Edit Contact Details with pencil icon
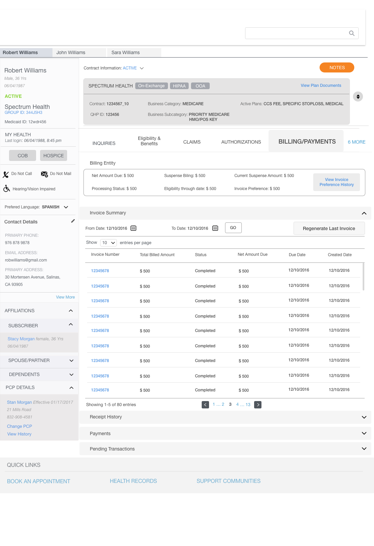374x546 pixels. tap(73, 221)
